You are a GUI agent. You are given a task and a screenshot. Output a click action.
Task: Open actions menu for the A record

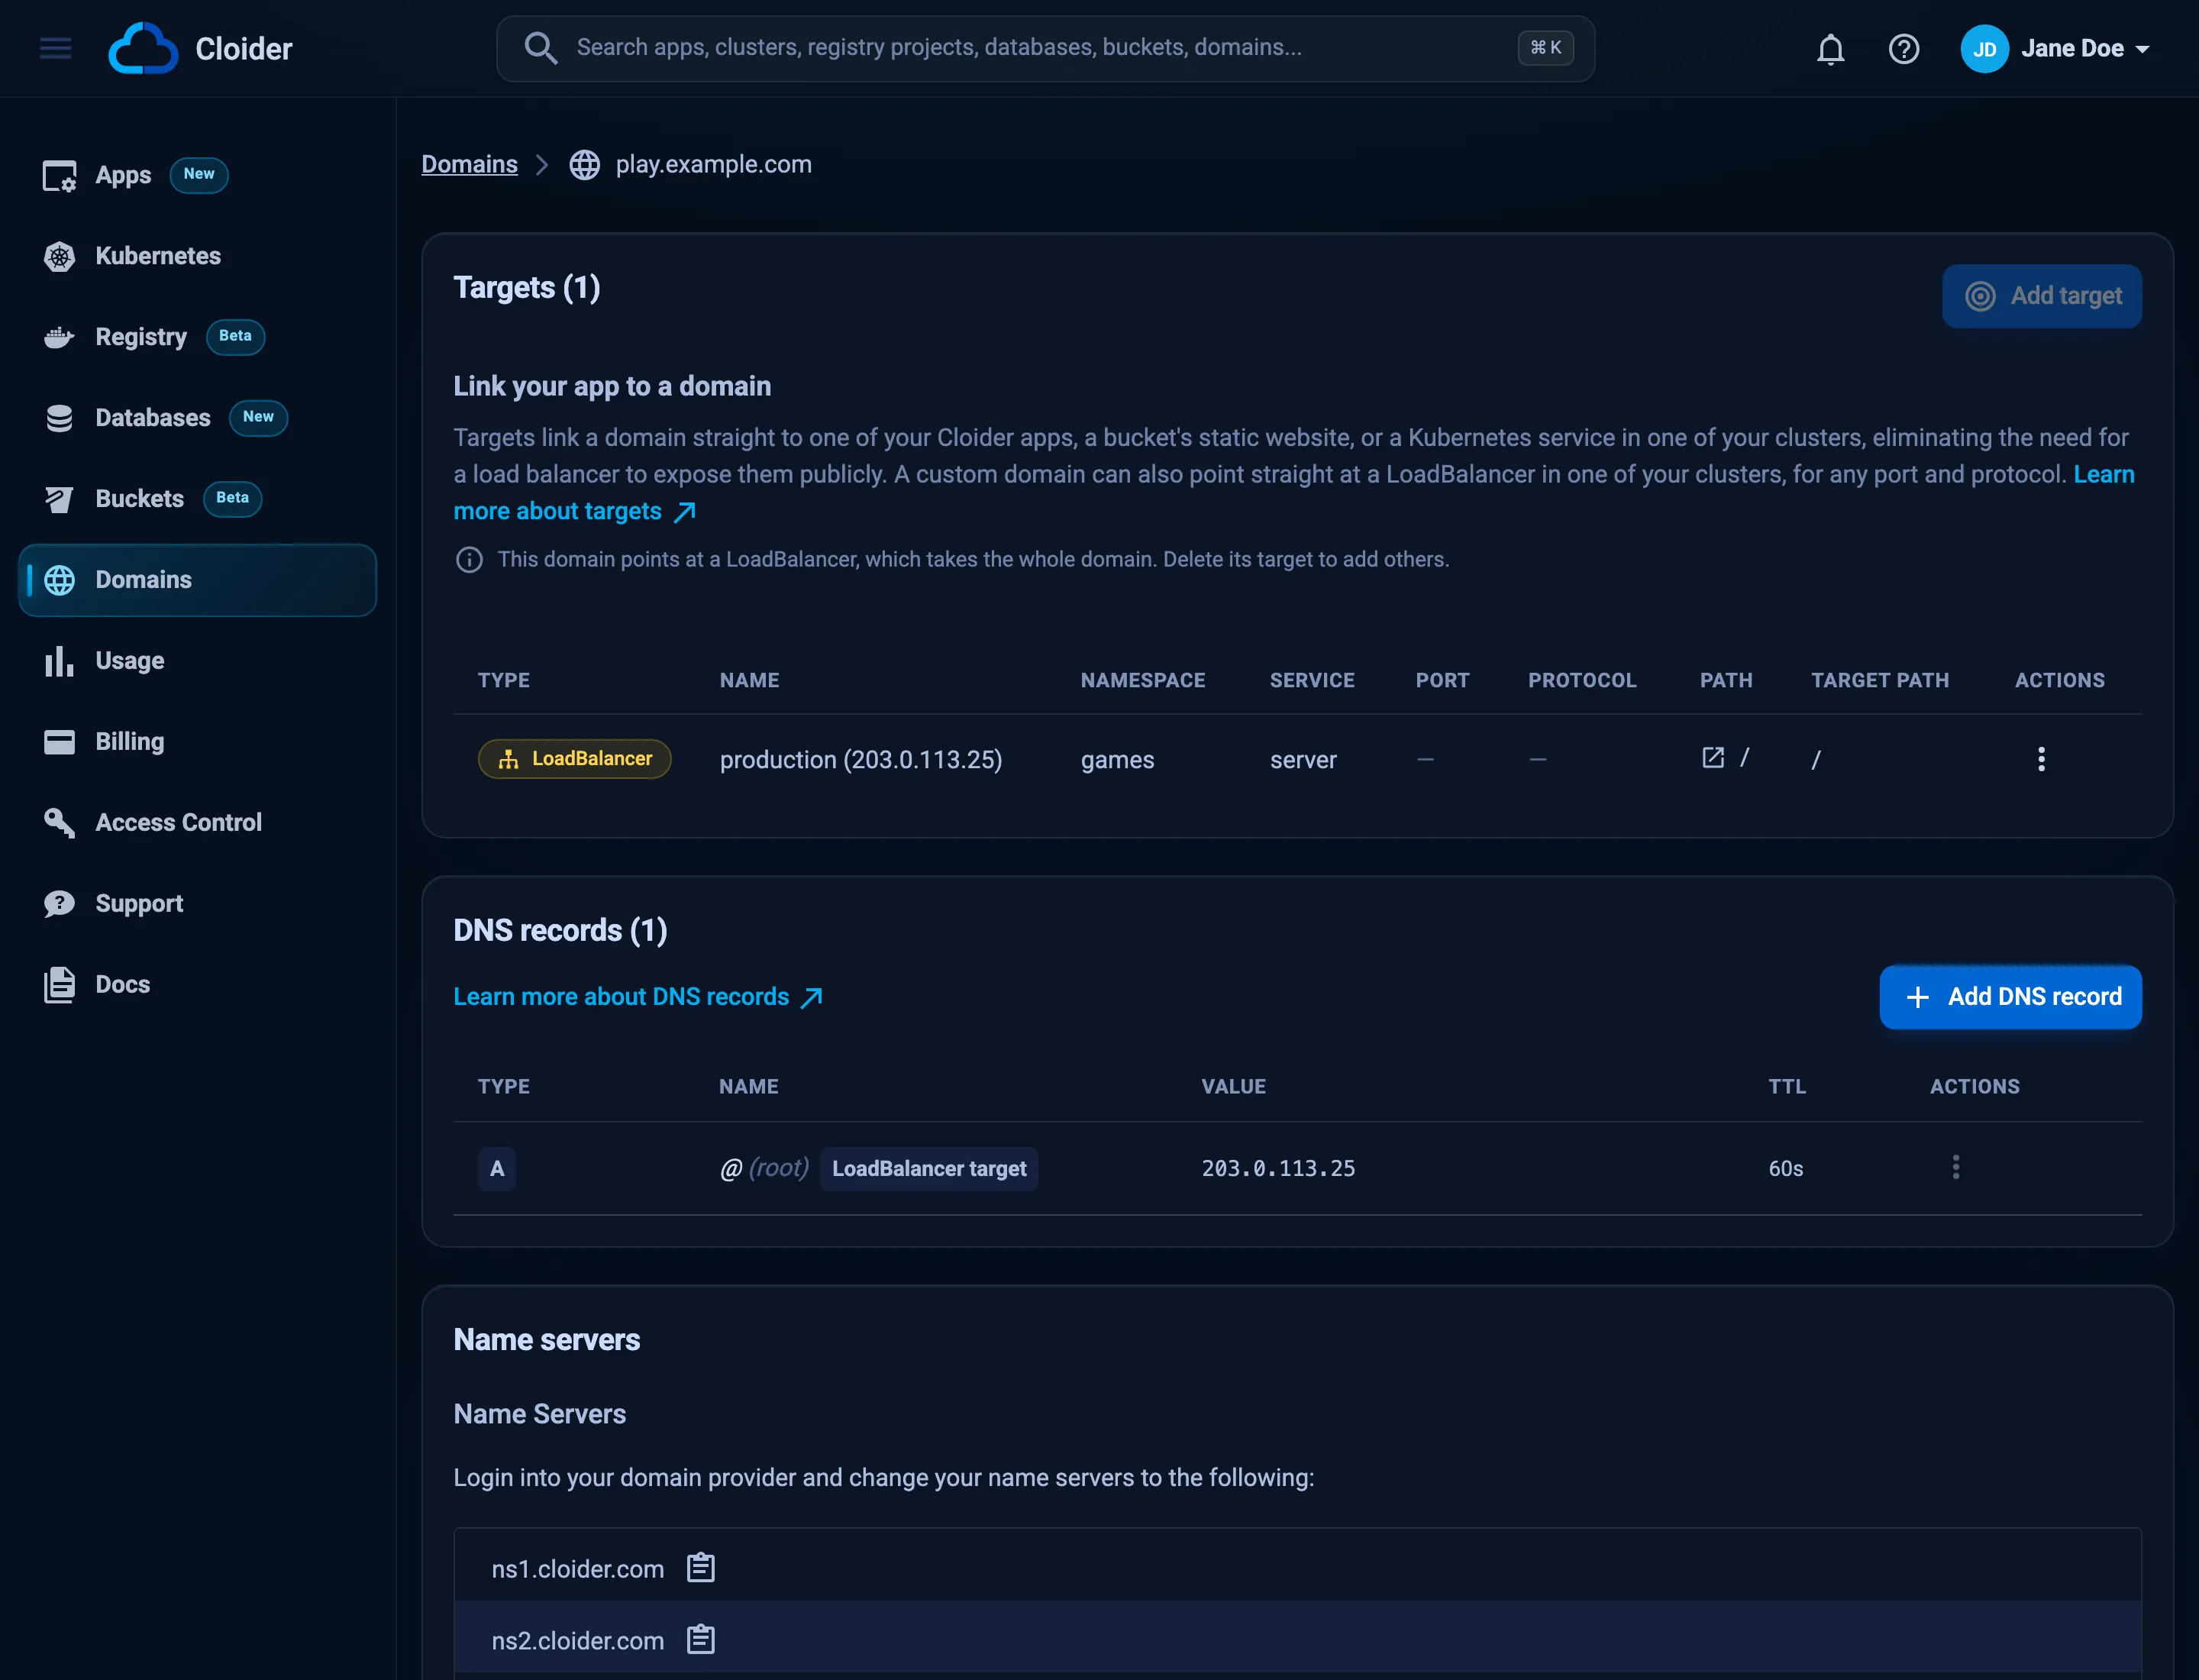click(1955, 1168)
